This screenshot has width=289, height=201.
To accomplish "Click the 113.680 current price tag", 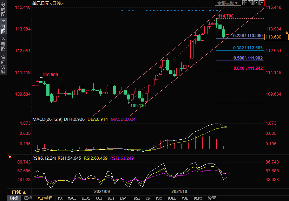I will click(x=274, y=37).
